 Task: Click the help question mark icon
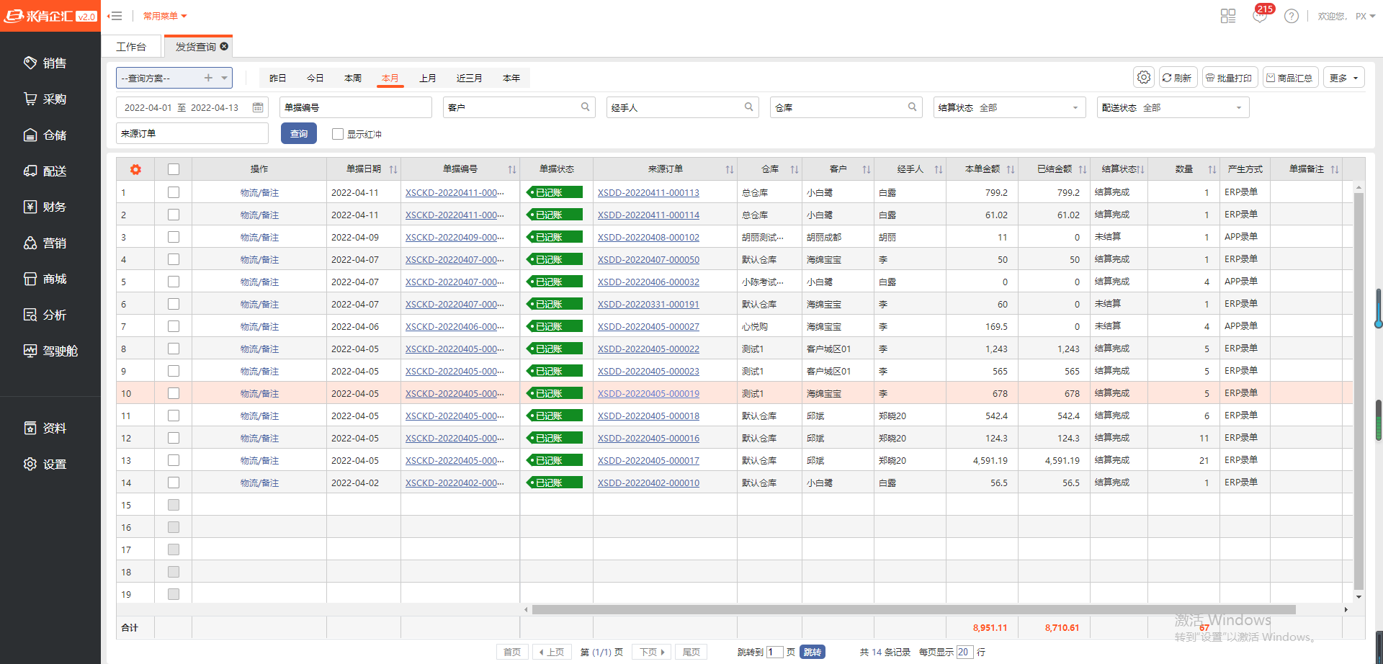pos(1292,16)
